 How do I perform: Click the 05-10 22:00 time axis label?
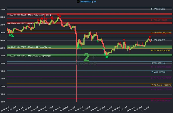[x=49, y=109]
